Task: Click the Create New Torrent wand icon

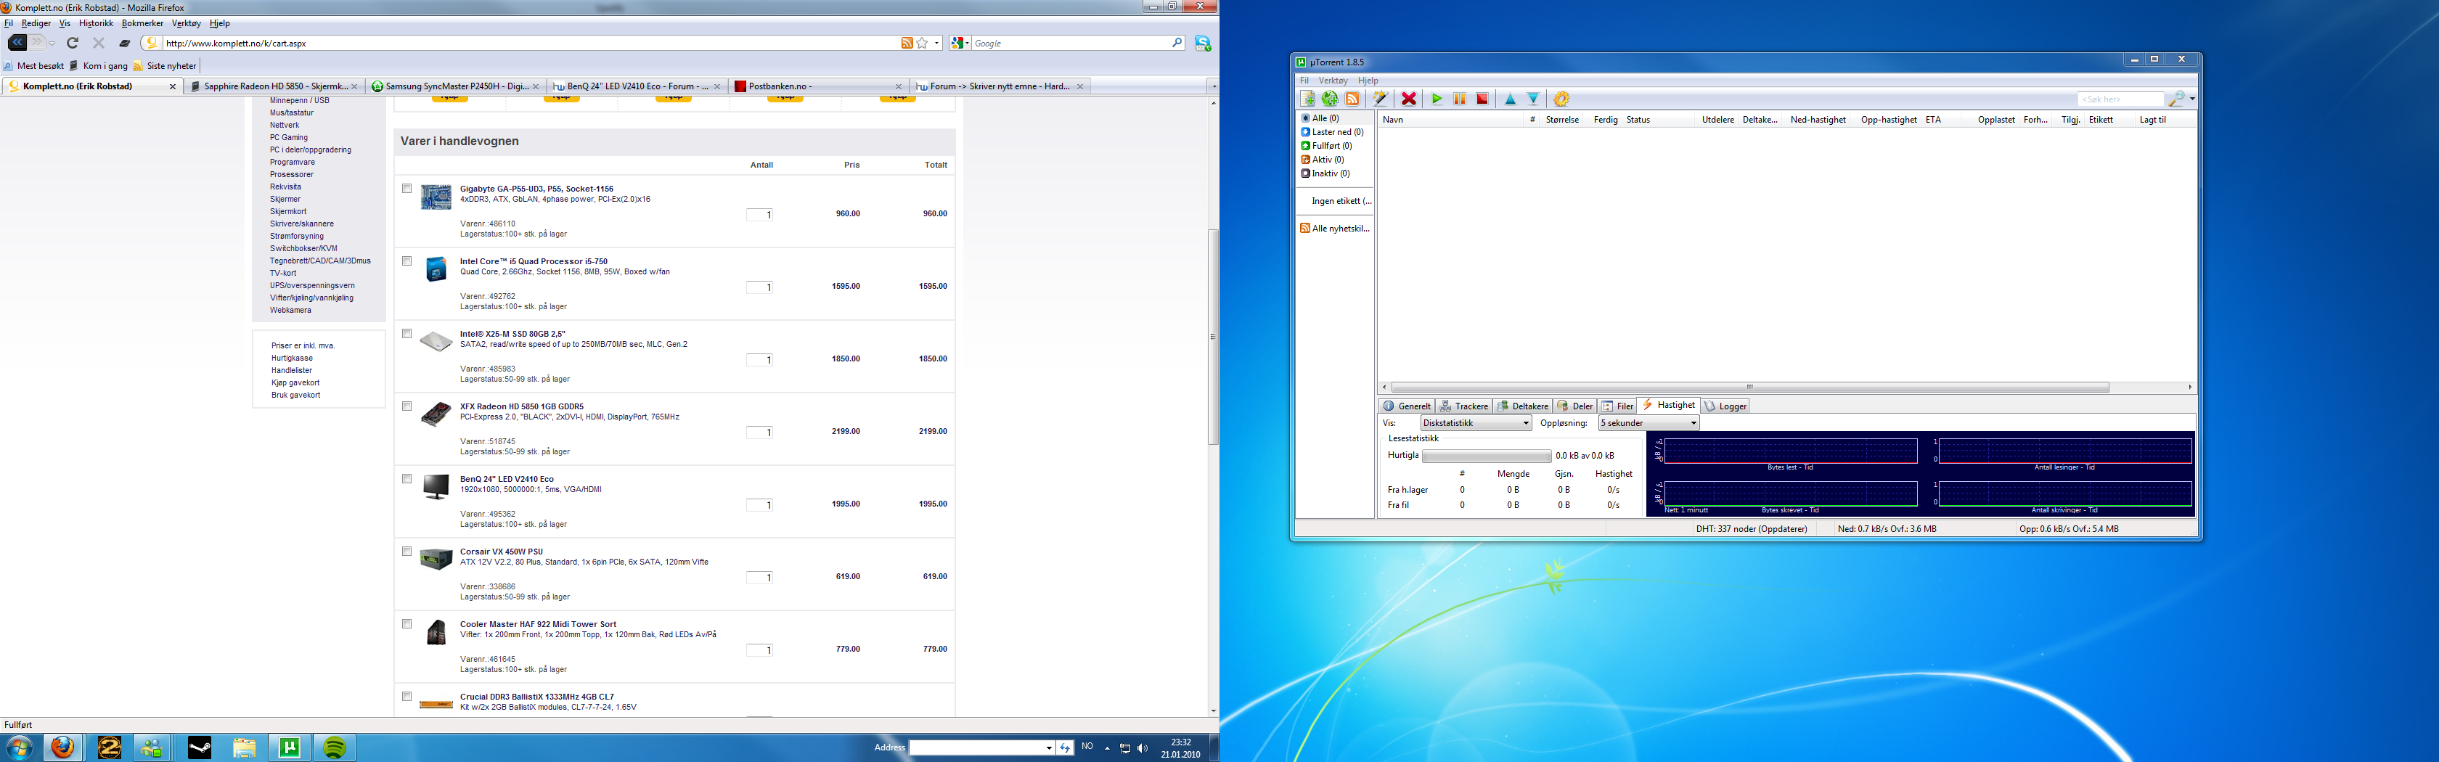Action: [1381, 99]
